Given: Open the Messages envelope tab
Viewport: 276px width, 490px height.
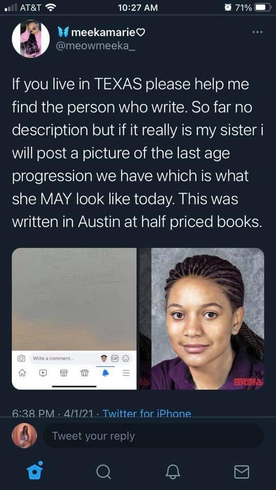Looking at the screenshot, I should 242,472.
